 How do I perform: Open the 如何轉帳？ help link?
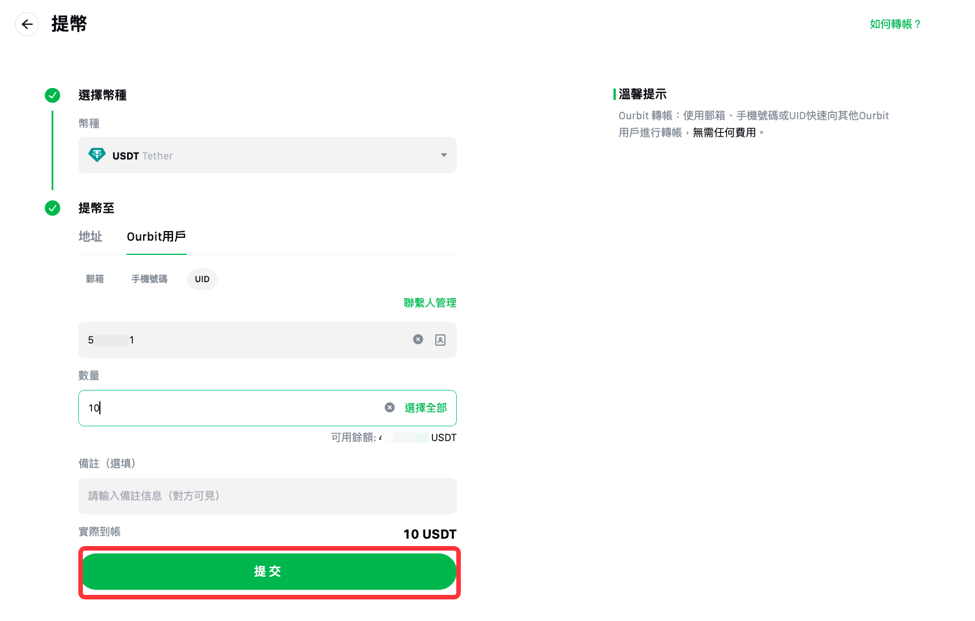click(x=895, y=24)
